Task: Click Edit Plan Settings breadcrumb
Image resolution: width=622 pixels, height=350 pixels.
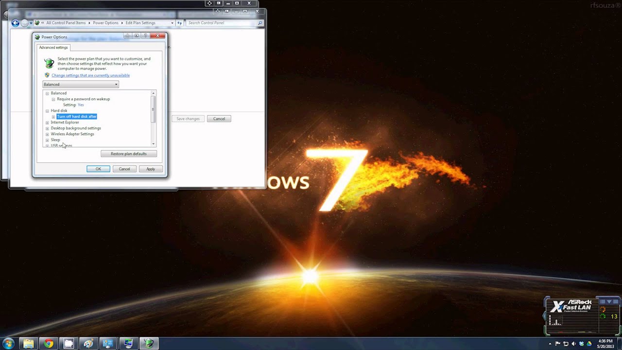Action: tap(140, 23)
